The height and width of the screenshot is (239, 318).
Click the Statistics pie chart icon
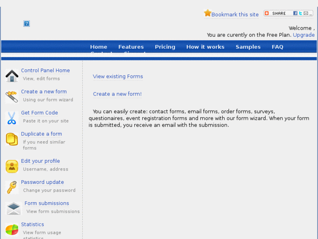tap(12, 230)
